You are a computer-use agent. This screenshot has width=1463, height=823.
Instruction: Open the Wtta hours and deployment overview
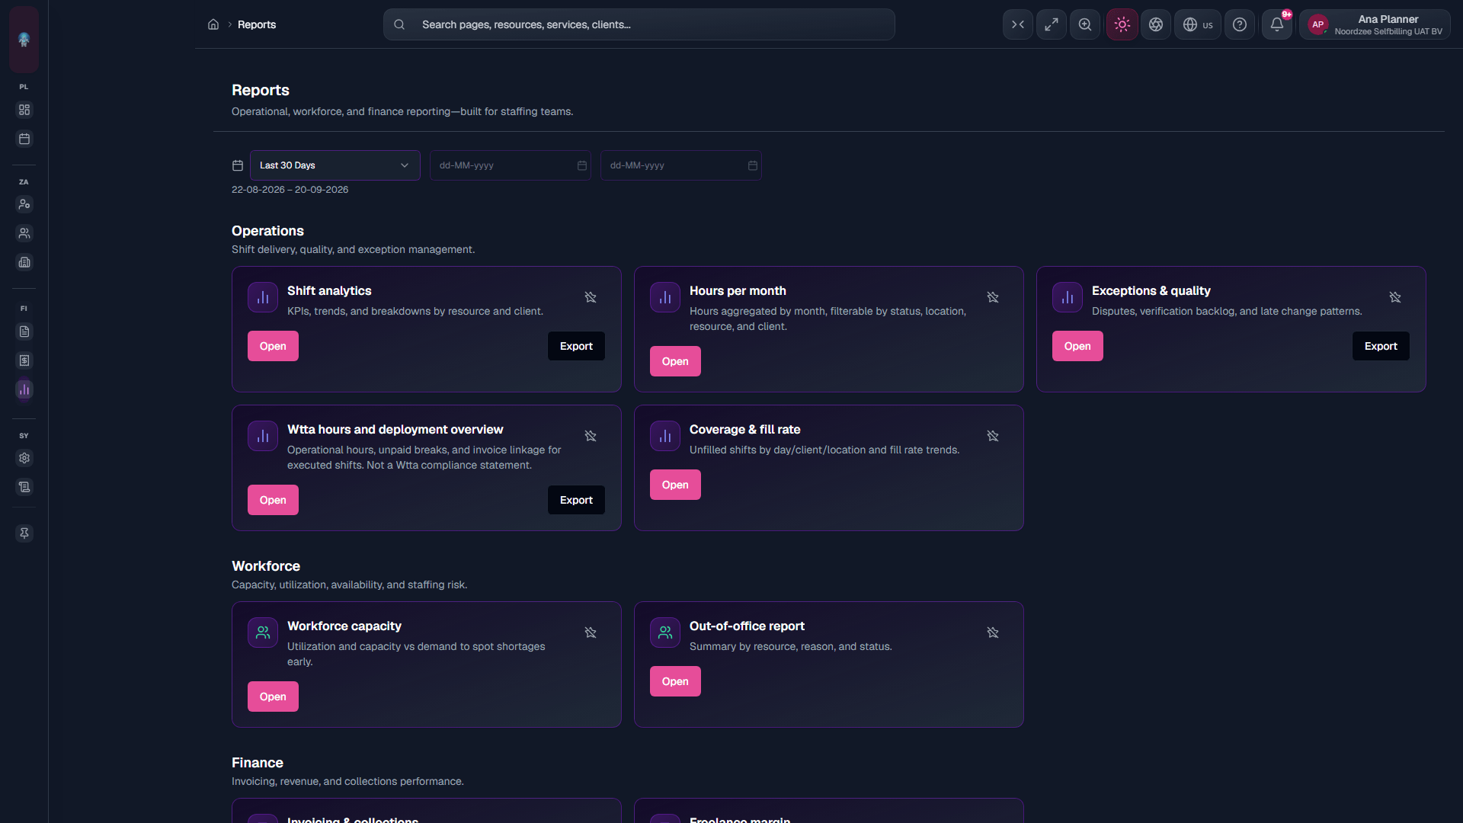coord(273,500)
